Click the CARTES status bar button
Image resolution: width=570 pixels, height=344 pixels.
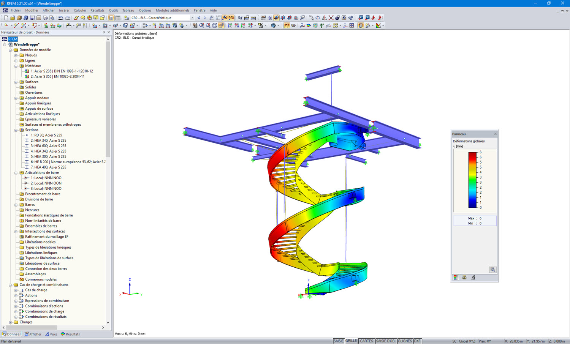point(366,341)
